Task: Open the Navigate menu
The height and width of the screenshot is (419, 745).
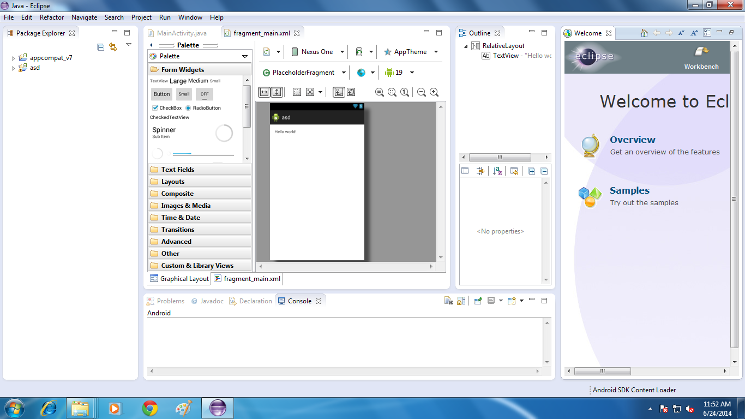Action: click(84, 17)
